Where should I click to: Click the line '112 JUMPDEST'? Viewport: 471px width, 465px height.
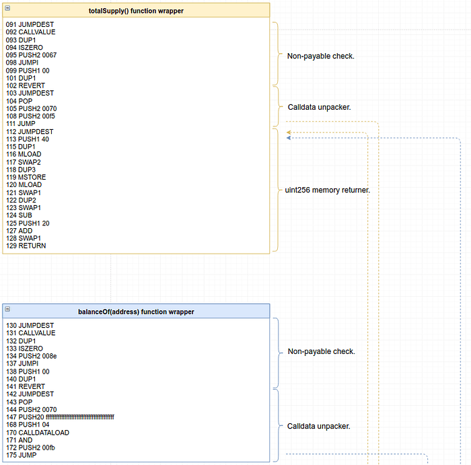tap(30, 132)
